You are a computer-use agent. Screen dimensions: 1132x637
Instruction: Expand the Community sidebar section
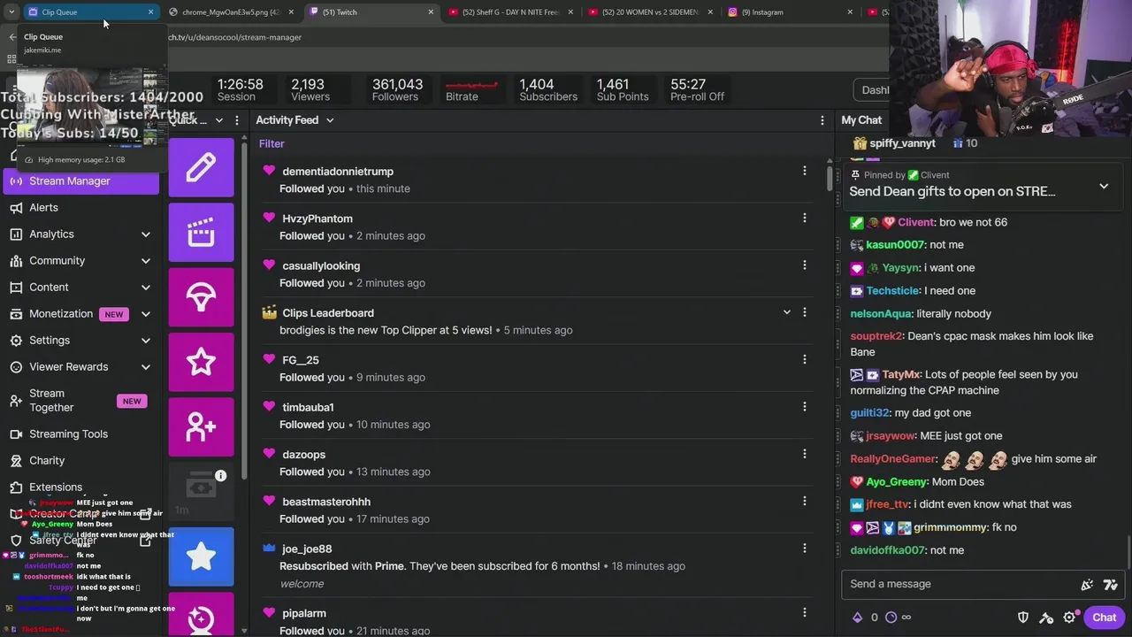tap(146, 261)
